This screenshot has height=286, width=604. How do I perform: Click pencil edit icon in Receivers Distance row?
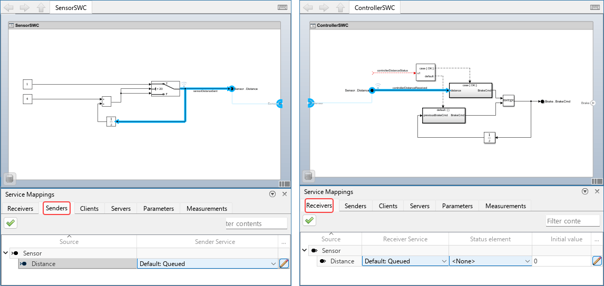(x=597, y=261)
